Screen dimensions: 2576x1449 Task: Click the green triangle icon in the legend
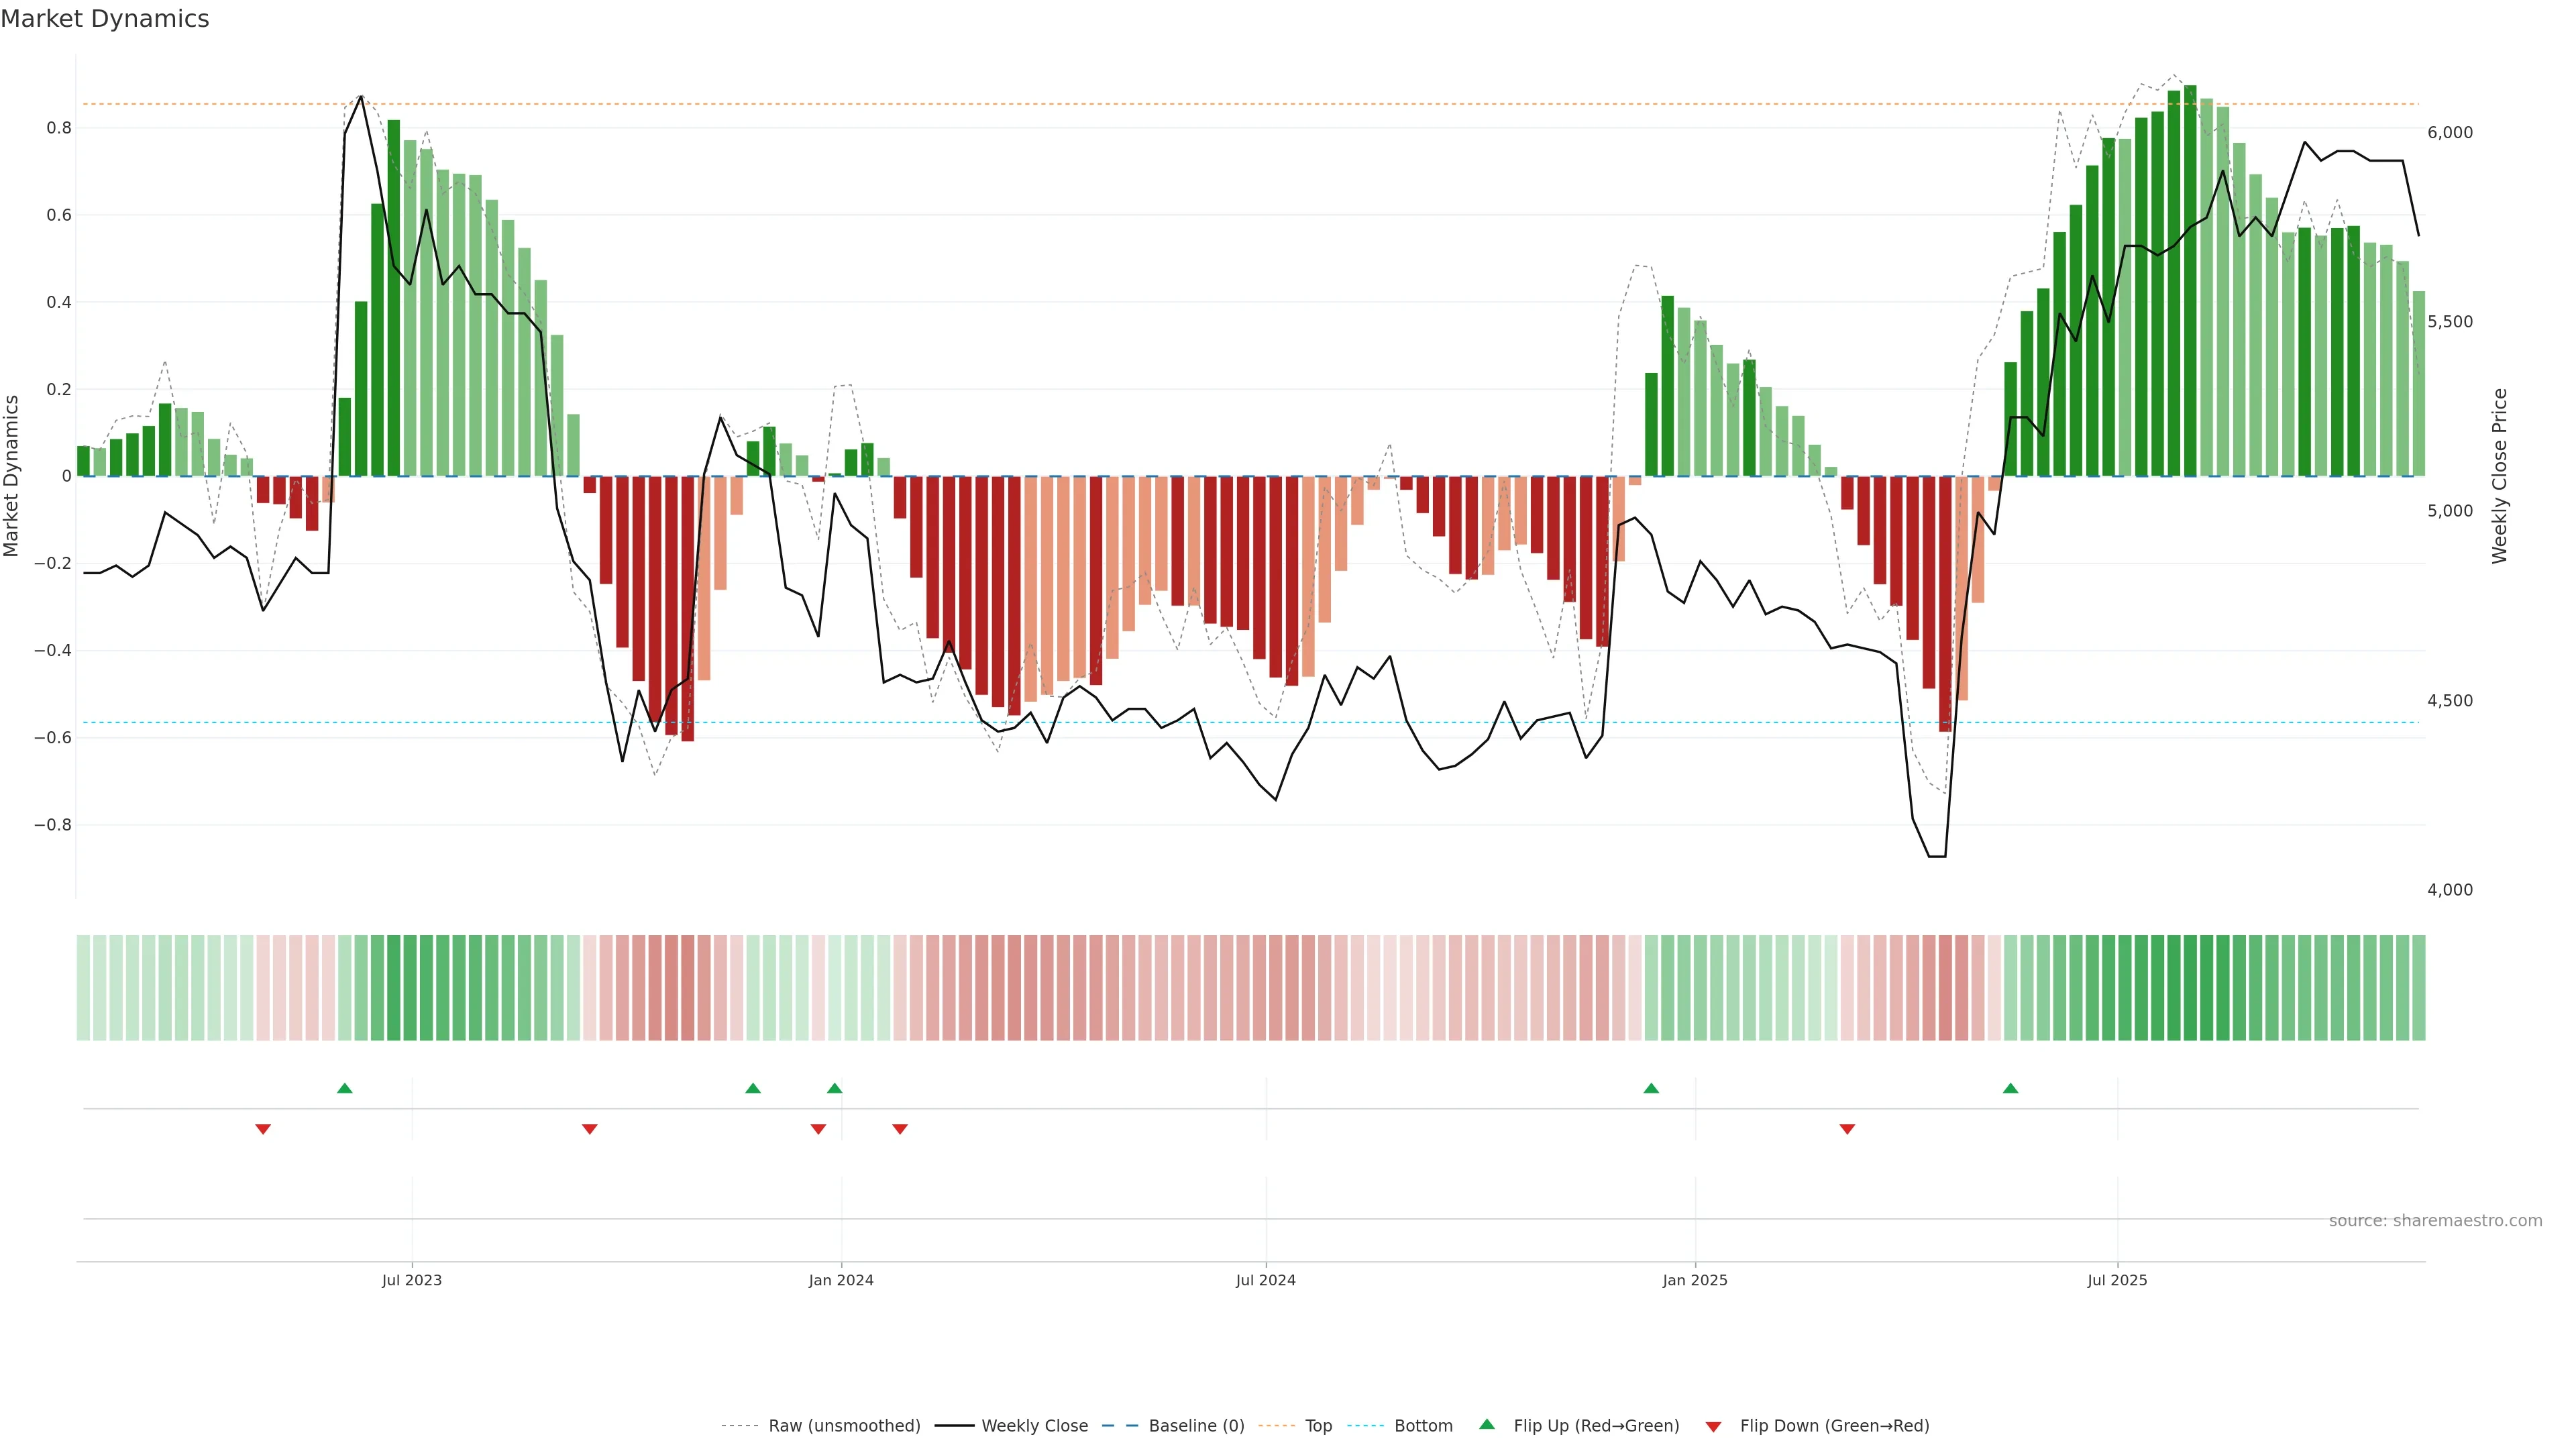[1487, 1424]
